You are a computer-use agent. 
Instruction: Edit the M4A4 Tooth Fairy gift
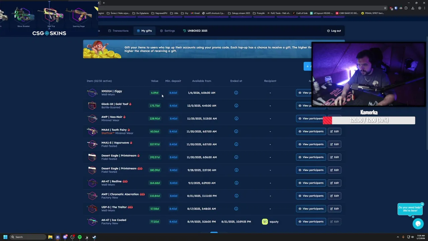click(x=334, y=132)
